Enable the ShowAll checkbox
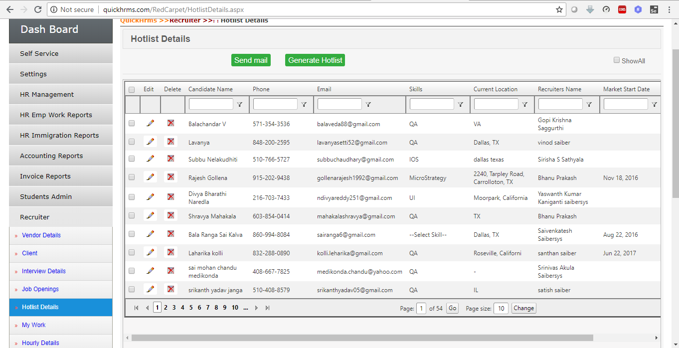The image size is (679, 348). 617,60
